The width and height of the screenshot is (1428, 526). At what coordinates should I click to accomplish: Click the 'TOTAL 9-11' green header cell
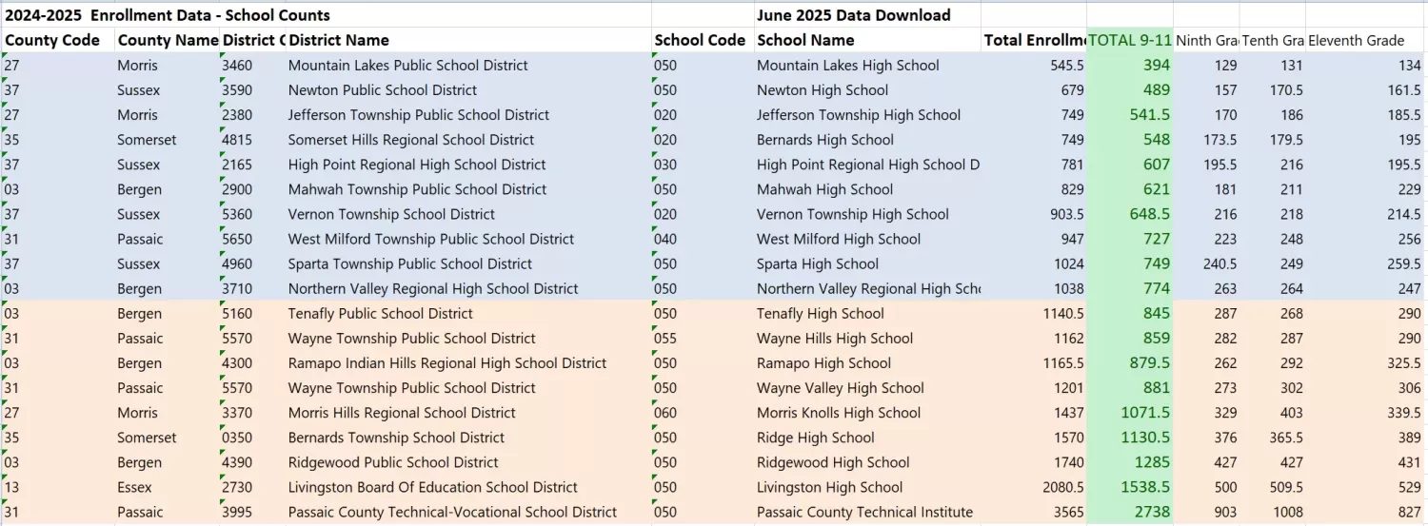click(1129, 40)
